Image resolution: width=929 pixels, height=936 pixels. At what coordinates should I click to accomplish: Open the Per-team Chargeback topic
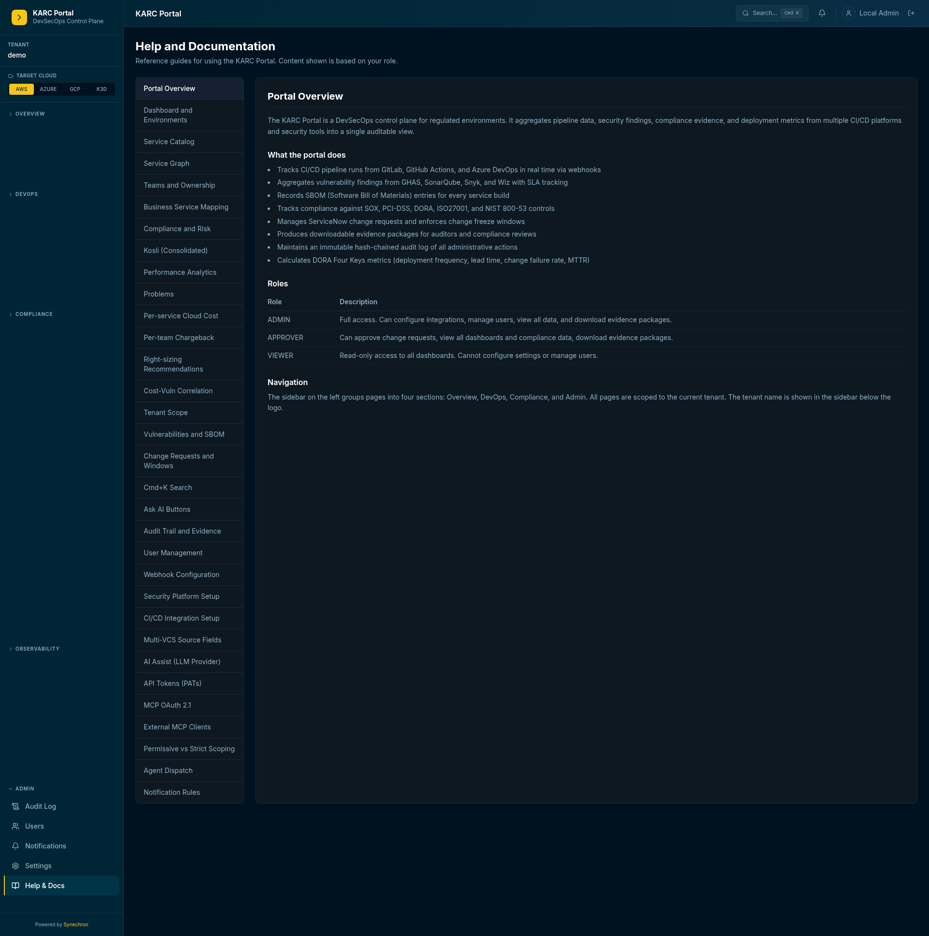click(x=190, y=338)
